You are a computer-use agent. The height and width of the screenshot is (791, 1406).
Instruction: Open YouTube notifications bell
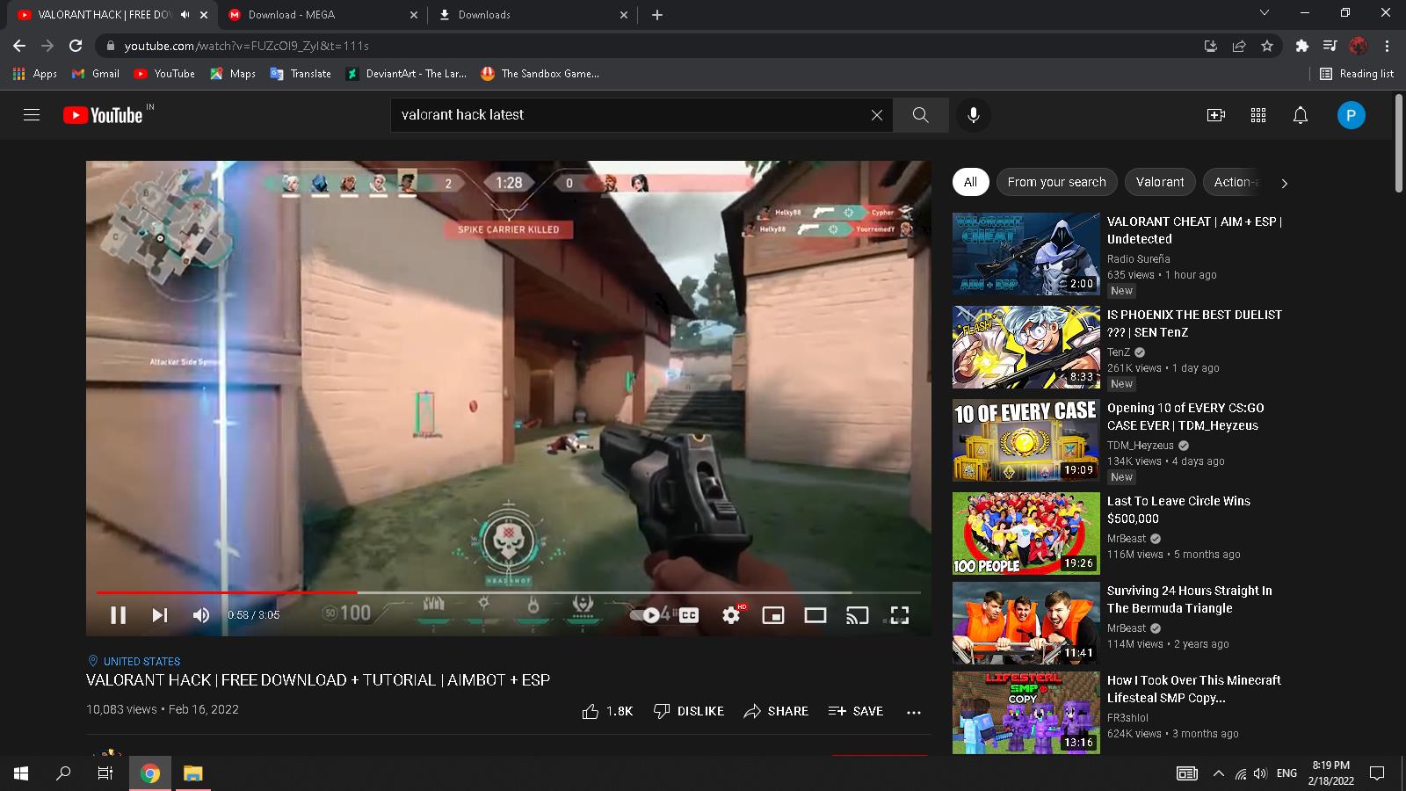pyautogui.click(x=1300, y=115)
